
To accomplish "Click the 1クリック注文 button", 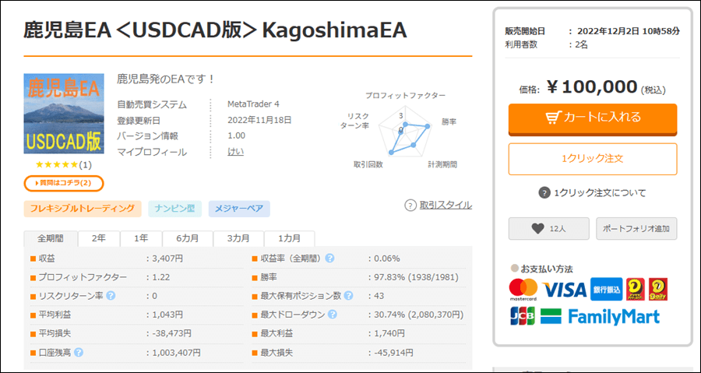I will (593, 159).
